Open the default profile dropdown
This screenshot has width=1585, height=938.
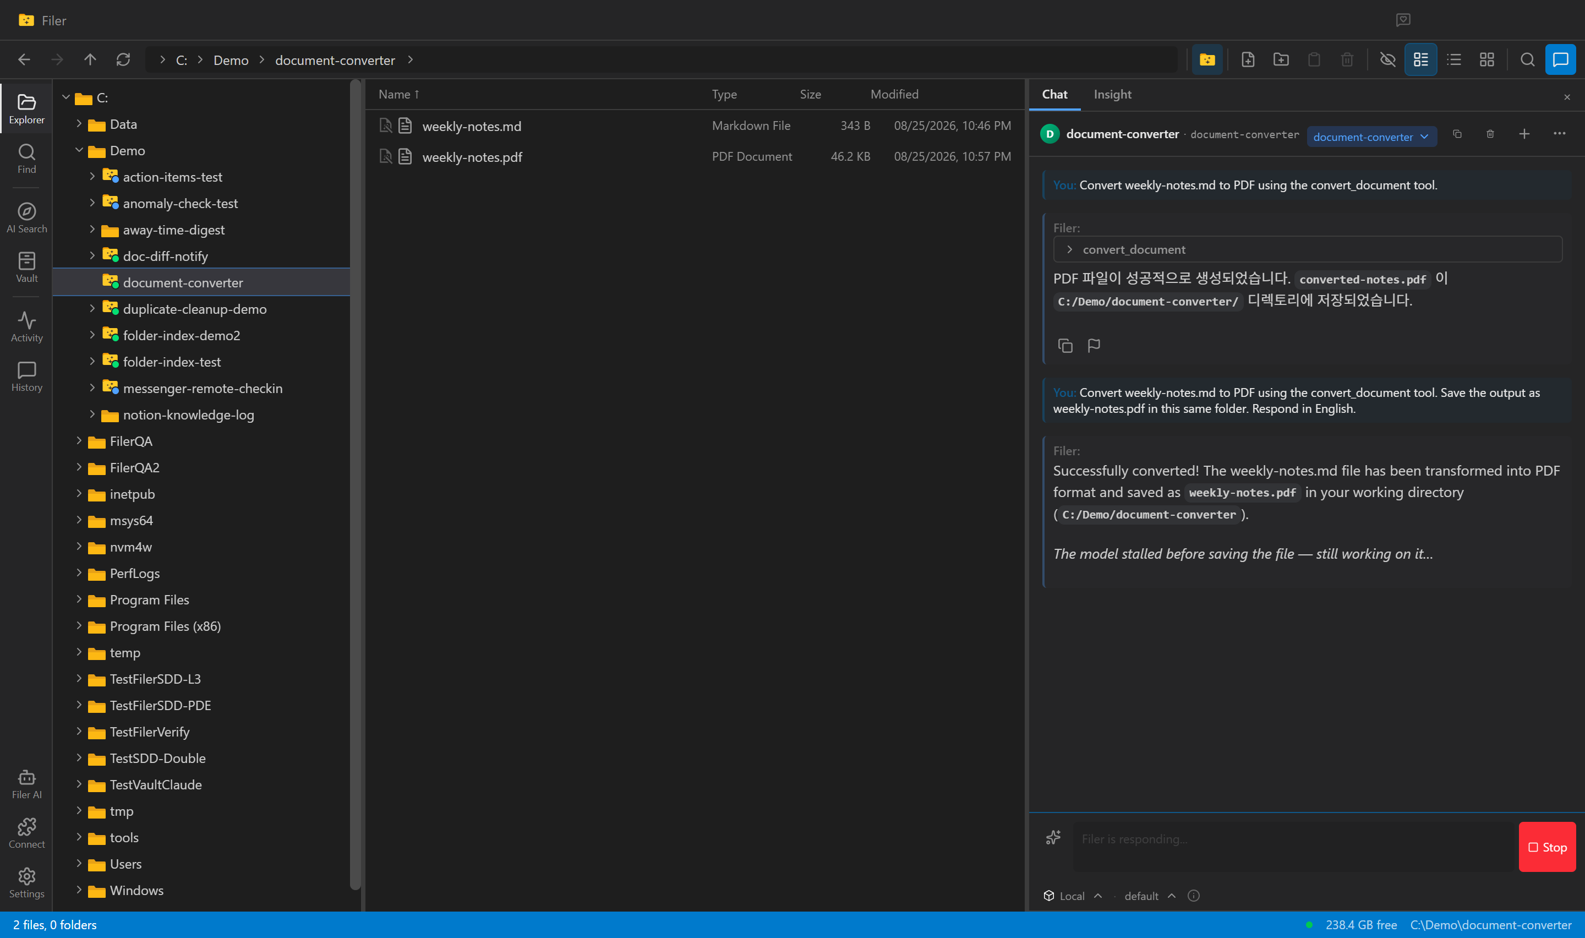1150,896
